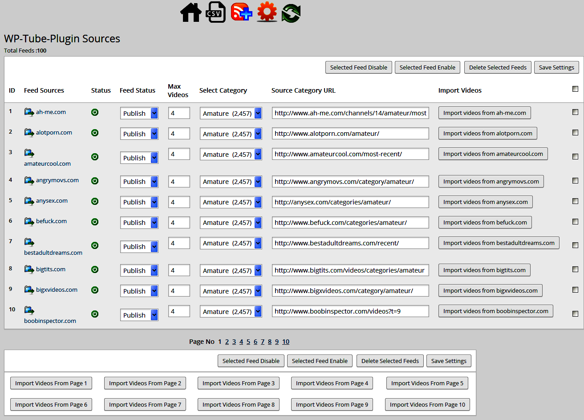The image size is (584, 420).
Task: Check the row checkbox for bigtits.com
Action: (x=575, y=269)
